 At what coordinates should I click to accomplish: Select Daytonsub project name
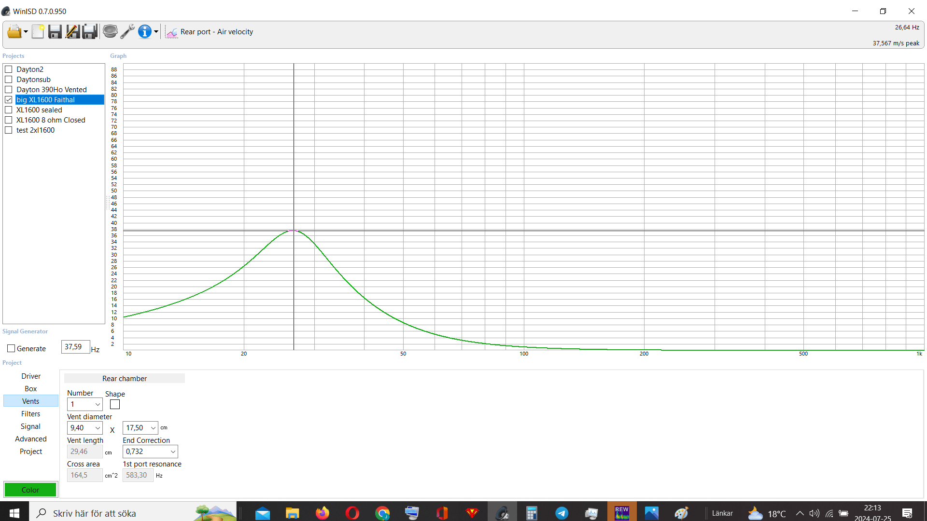(x=33, y=80)
